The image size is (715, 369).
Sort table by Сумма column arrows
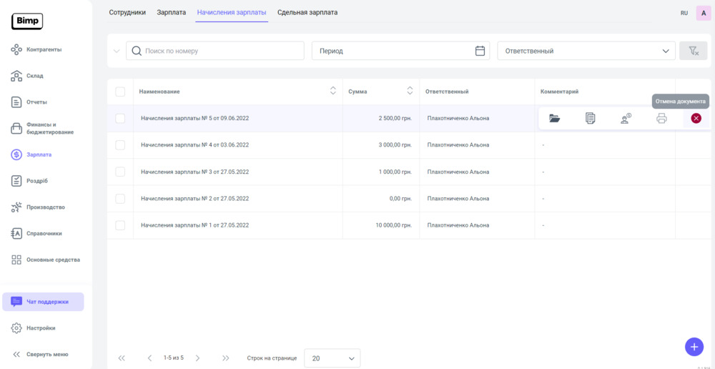(x=410, y=91)
